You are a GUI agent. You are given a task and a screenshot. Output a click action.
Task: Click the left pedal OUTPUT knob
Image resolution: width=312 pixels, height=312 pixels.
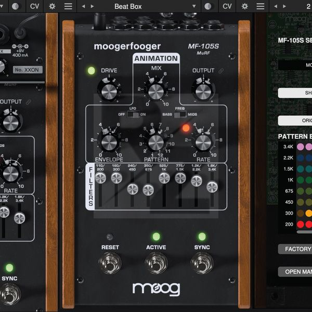click(11, 123)
